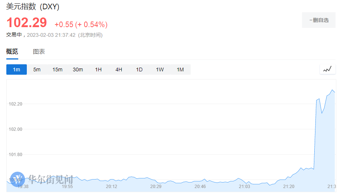Click the 20:12 time axis label
Image resolution: width=340 pixels, height=194 pixels.
point(111,186)
